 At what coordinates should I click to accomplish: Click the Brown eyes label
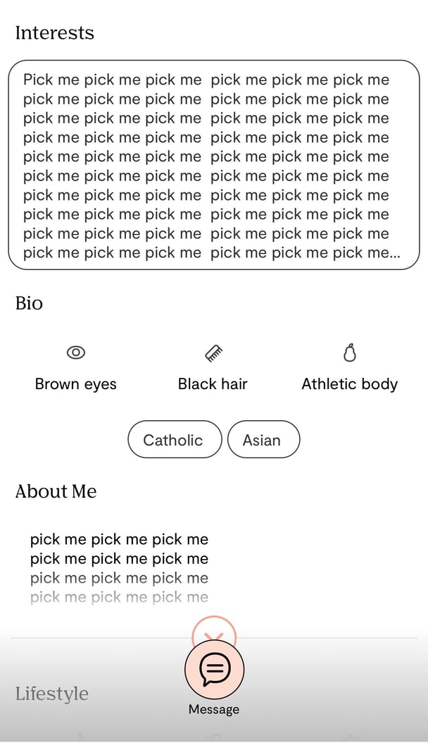tap(75, 383)
